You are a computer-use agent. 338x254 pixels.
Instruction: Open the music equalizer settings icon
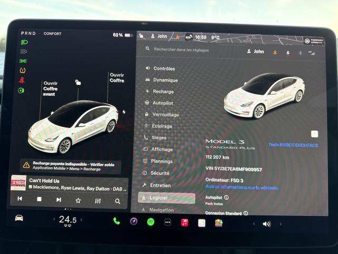pyautogui.click(x=98, y=201)
